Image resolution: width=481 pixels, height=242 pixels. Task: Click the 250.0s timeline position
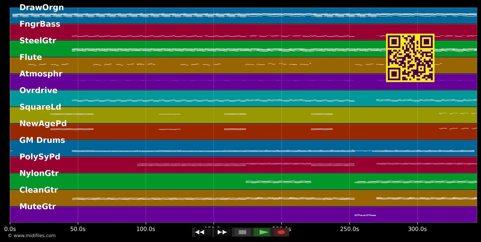(x=350, y=229)
